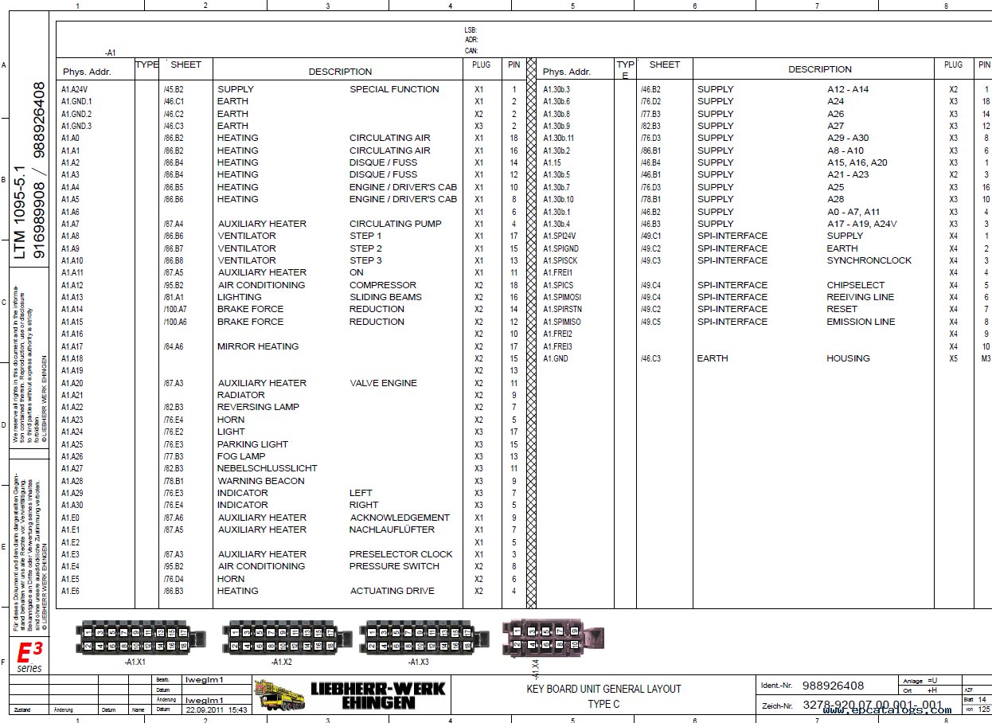
Task: Select the 'ACKNOWLEDGEMENT' text
Action: (400, 518)
